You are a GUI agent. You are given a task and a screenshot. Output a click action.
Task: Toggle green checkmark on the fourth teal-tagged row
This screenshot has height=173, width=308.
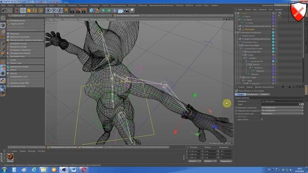pyautogui.click(x=277, y=42)
